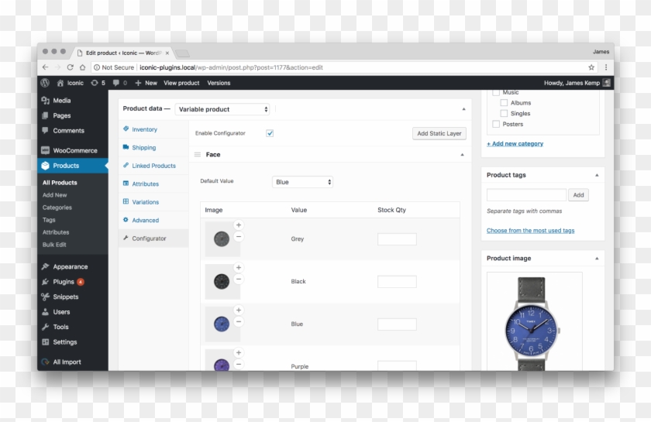Collapse the Product tags panel
The width and height of the screenshot is (651, 422).
tap(597, 175)
